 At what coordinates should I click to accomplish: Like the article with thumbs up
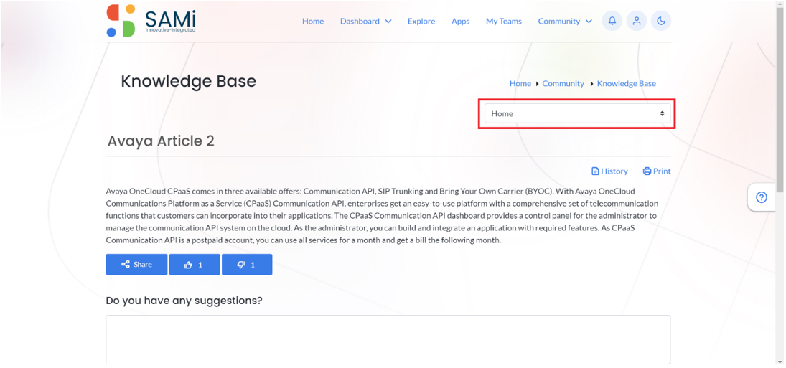click(x=195, y=265)
